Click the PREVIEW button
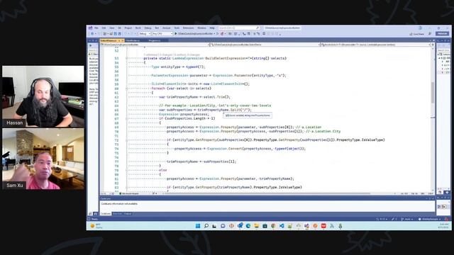The width and height of the screenshot is (454, 255). [442, 34]
